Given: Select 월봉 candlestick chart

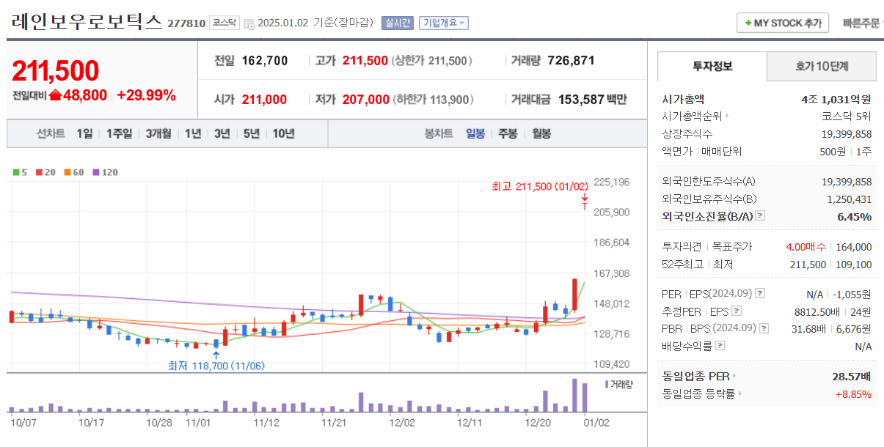Looking at the screenshot, I should [x=541, y=133].
